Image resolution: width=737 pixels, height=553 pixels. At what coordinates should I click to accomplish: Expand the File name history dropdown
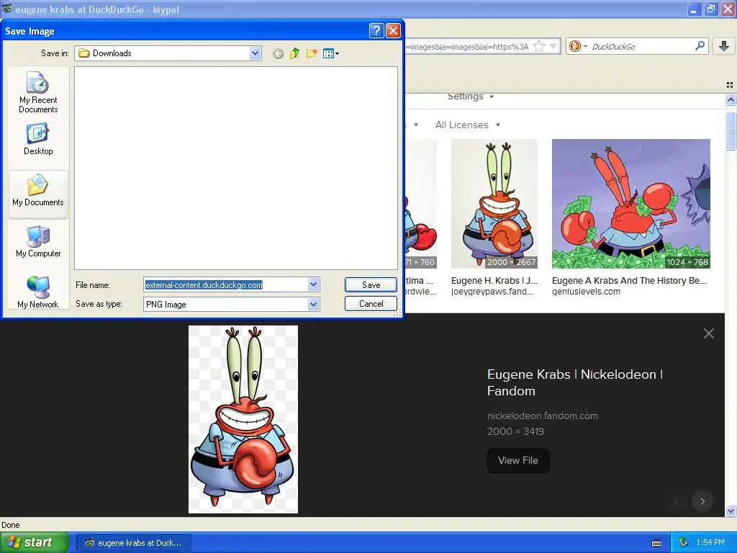coord(314,284)
